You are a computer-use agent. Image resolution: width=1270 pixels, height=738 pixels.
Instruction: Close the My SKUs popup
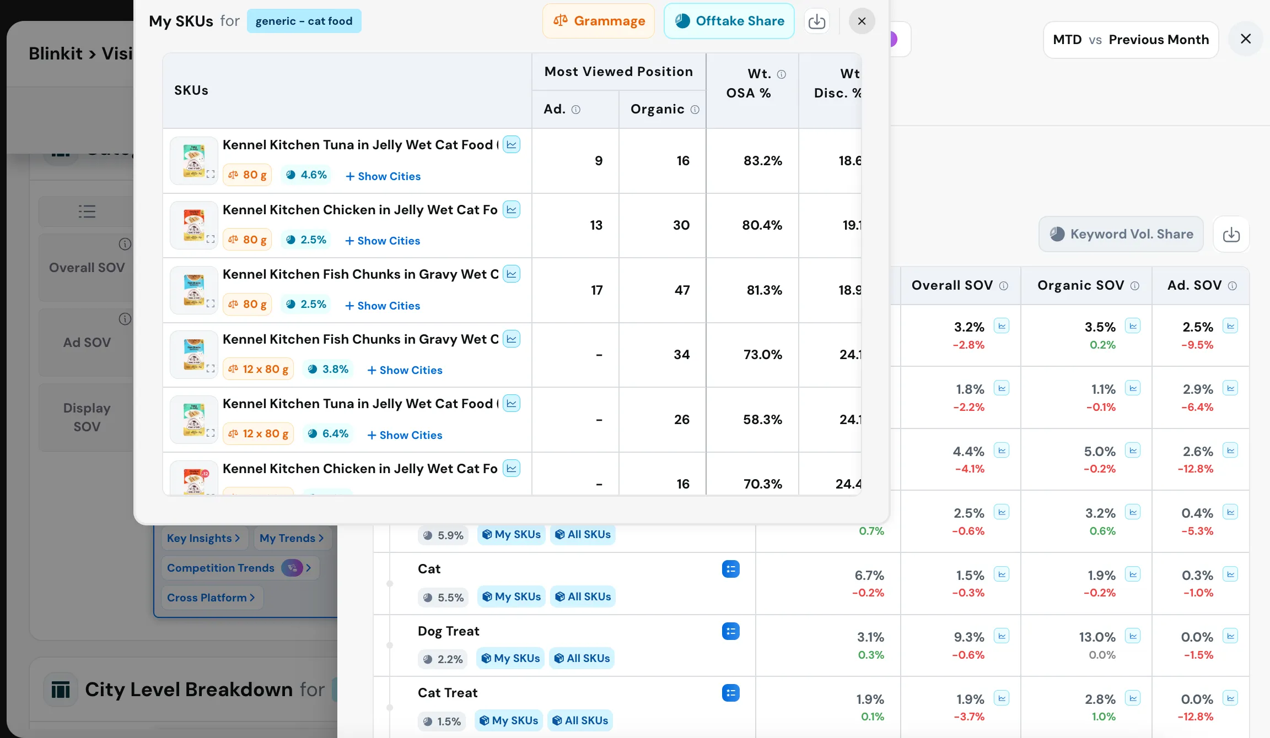click(x=862, y=21)
